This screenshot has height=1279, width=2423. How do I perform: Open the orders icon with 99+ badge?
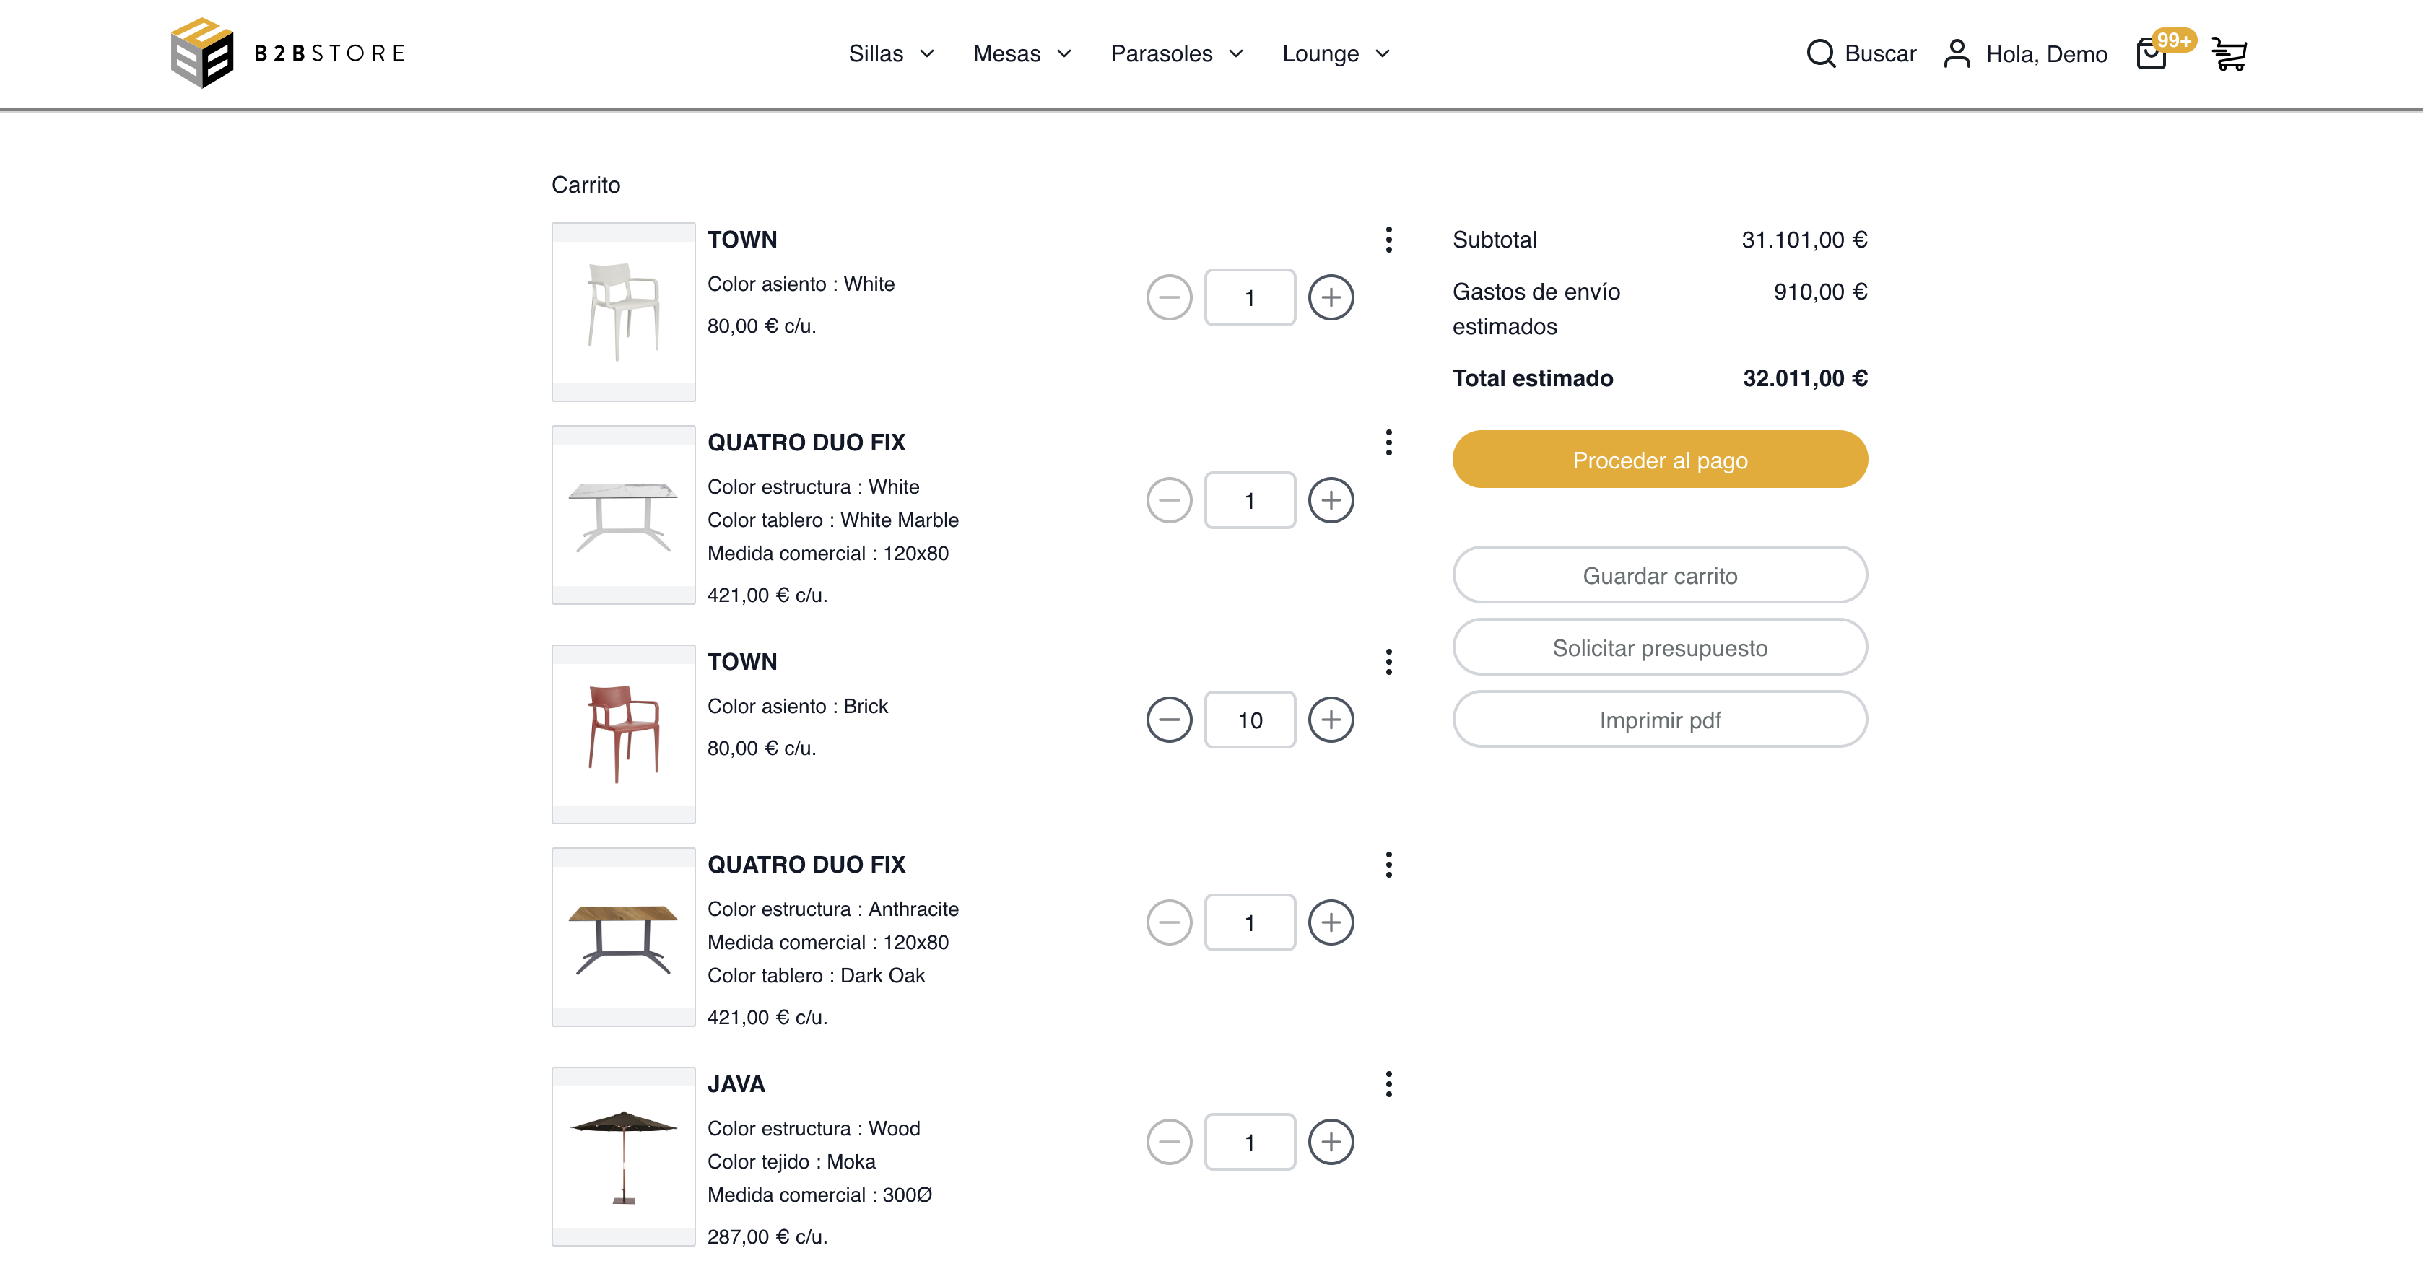click(x=2152, y=56)
